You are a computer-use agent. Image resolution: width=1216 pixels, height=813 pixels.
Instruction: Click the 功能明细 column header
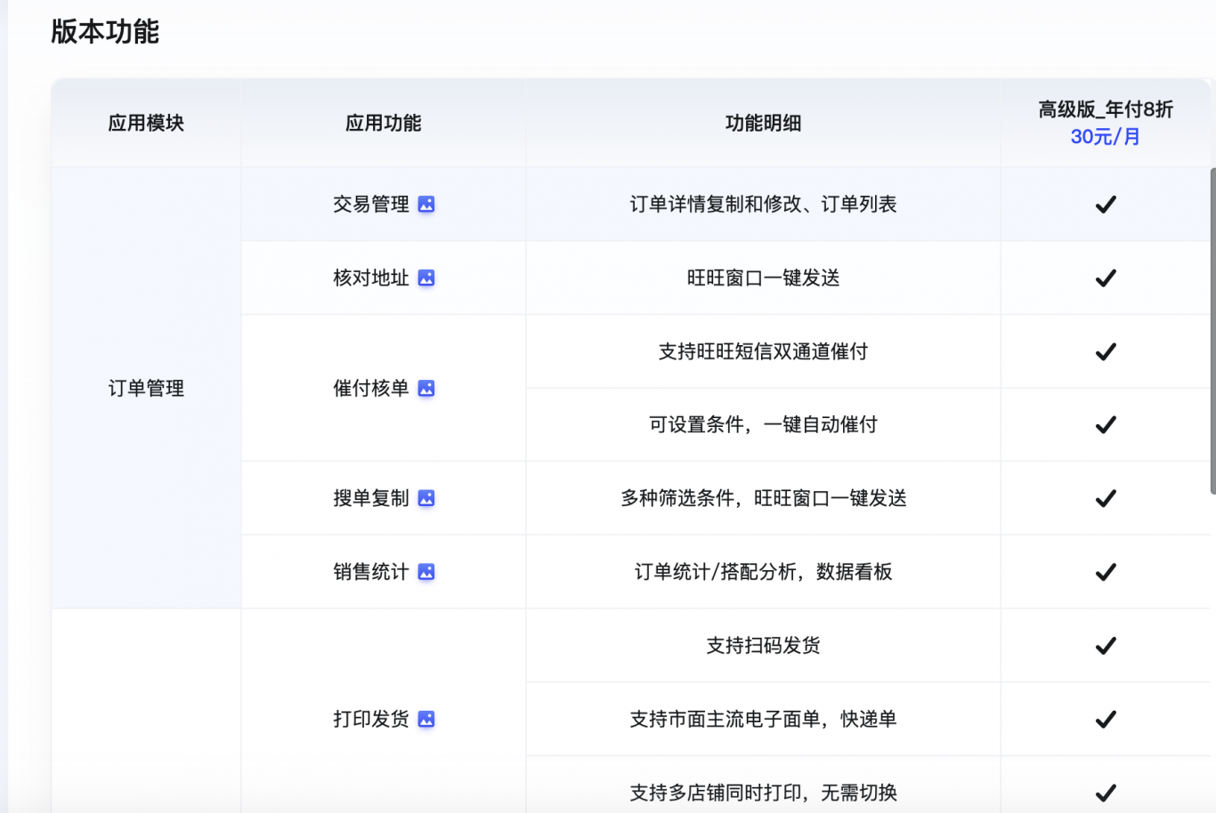click(763, 123)
